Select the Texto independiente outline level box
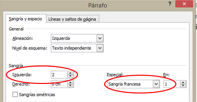197x102 pixels. [74, 48]
